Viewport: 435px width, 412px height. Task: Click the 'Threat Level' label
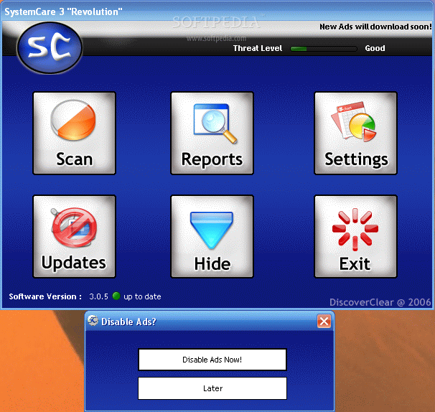(x=258, y=48)
